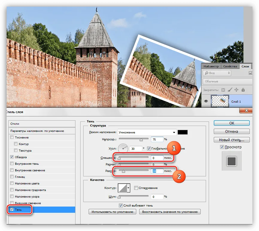The height and width of the screenshot is (231, 259).
Task: Open contour picker dropdown arrow
Action: point(128,188)
